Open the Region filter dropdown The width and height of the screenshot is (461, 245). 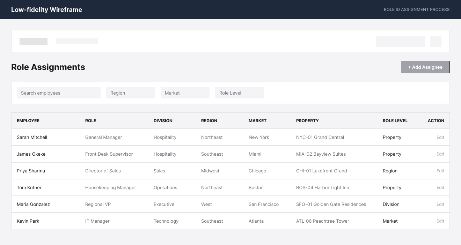pos(131,93)
